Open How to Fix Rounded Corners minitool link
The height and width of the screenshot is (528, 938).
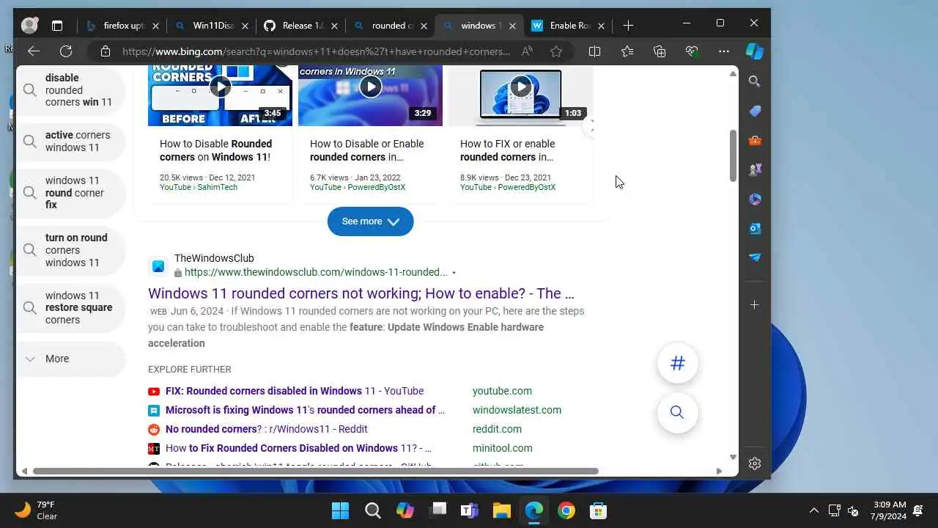pos(298,448)
